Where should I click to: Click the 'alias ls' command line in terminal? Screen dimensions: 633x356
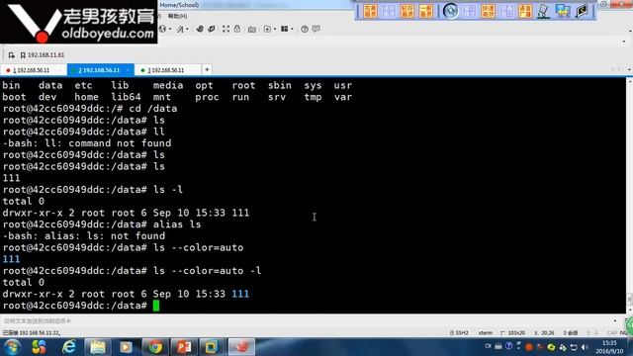pos(102,224)
